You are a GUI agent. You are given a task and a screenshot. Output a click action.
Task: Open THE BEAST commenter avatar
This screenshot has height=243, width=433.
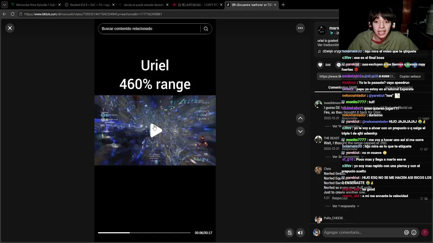[x=318, y=139]
